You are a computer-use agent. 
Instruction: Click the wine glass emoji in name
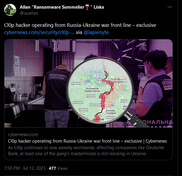pyautogui.click(x=87, y=7)
